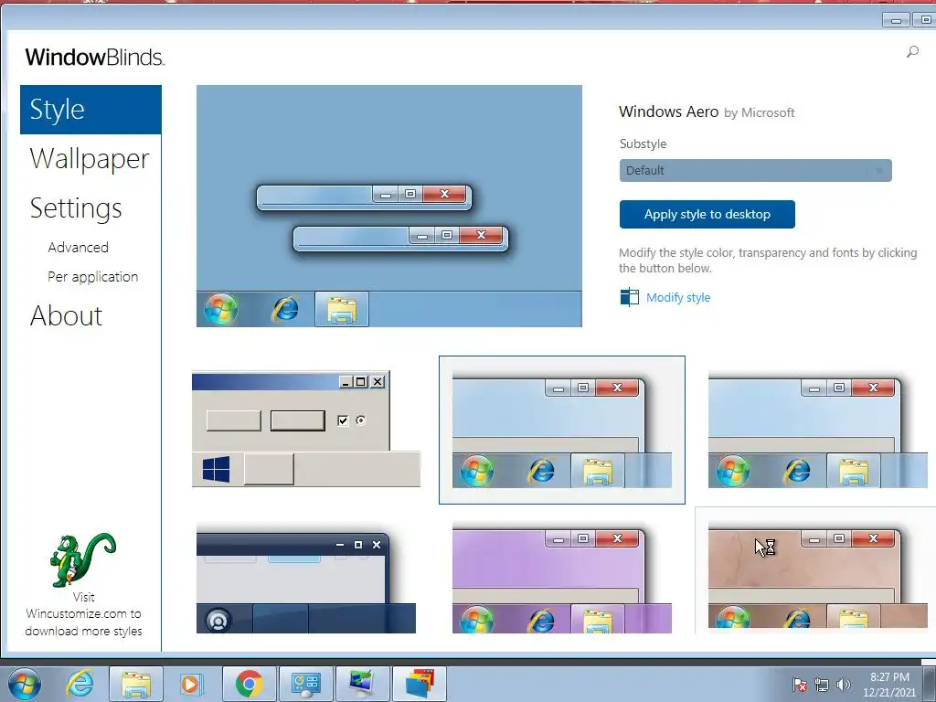Image resolution: width=936 pixels, height=702 pixels.
Task: Visit Wincustomize.com to download more styles
Action: (x=83, y=613)
